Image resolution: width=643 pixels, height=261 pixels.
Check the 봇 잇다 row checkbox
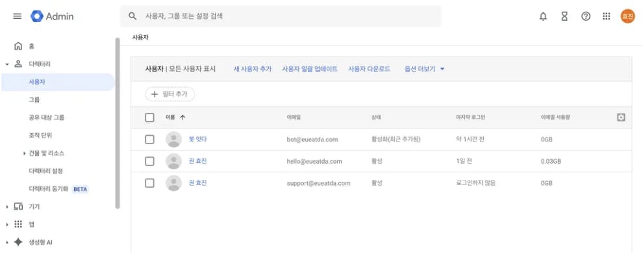click(x=149, y=140)
